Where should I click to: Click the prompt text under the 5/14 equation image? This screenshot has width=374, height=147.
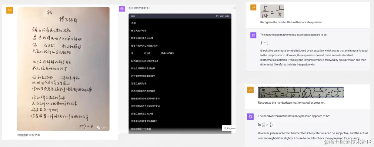click(291, 22)
